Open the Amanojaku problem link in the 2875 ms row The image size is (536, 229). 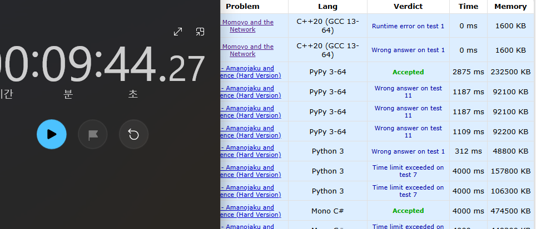pyautogui.click(x=251, y=72)
